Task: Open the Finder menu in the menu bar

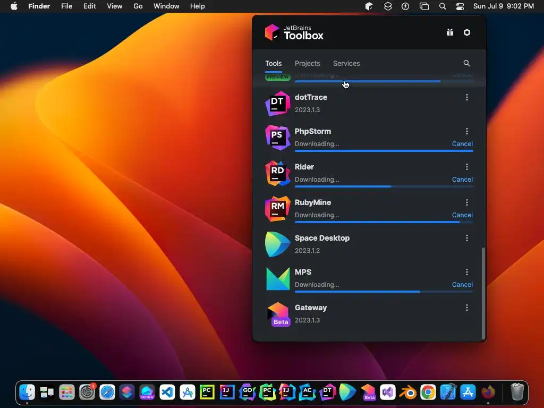Action: coord(39,6)
